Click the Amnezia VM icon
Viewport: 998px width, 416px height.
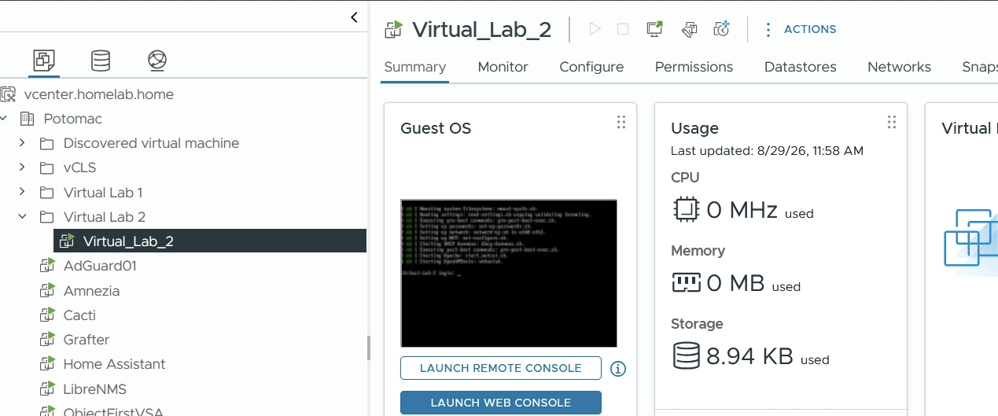47,291
